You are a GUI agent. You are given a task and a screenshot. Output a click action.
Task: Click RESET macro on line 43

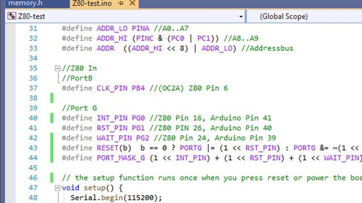pyautogui.click(x=107, y=148)
